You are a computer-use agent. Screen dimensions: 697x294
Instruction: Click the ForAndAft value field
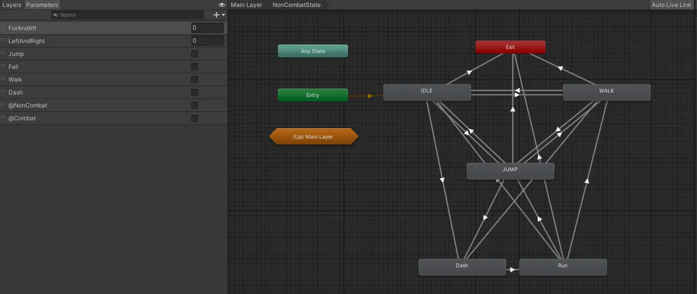click(207, 28)
